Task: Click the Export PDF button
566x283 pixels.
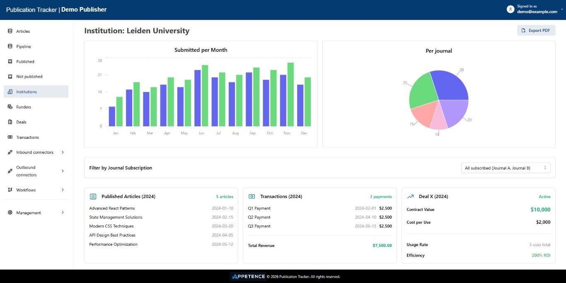Action: click(536, 30)
